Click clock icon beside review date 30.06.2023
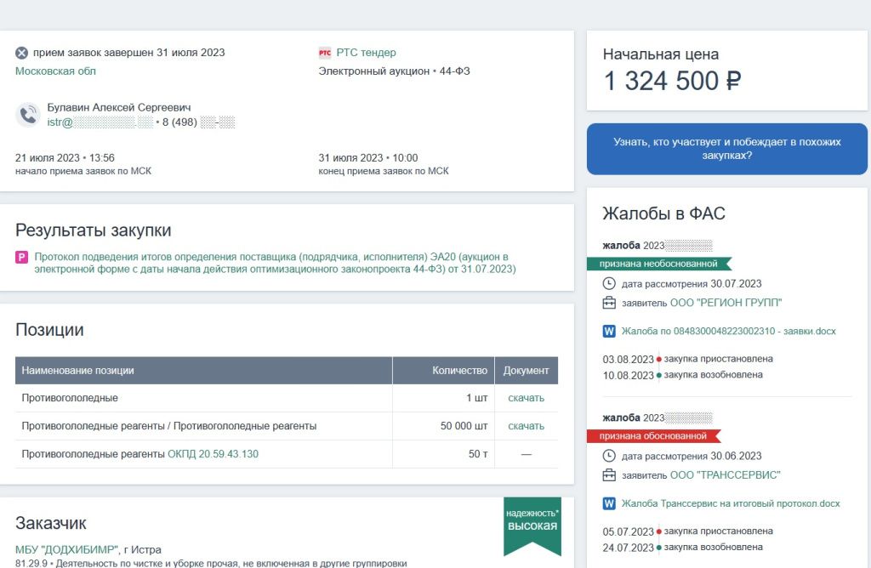Screen dimensions: 871x568 pyautogui.click(x=609, y=456)
